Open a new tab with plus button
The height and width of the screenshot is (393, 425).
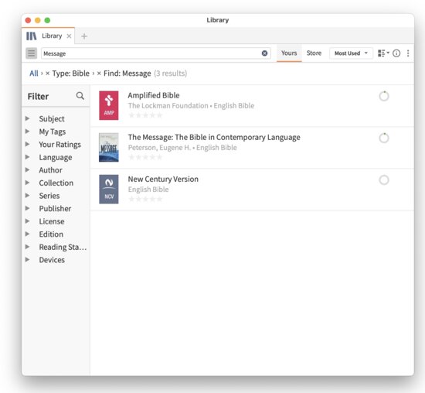point(84,36)
